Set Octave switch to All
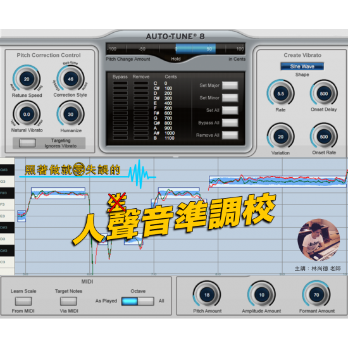This screenshot has width=348, height=348. 146,301
